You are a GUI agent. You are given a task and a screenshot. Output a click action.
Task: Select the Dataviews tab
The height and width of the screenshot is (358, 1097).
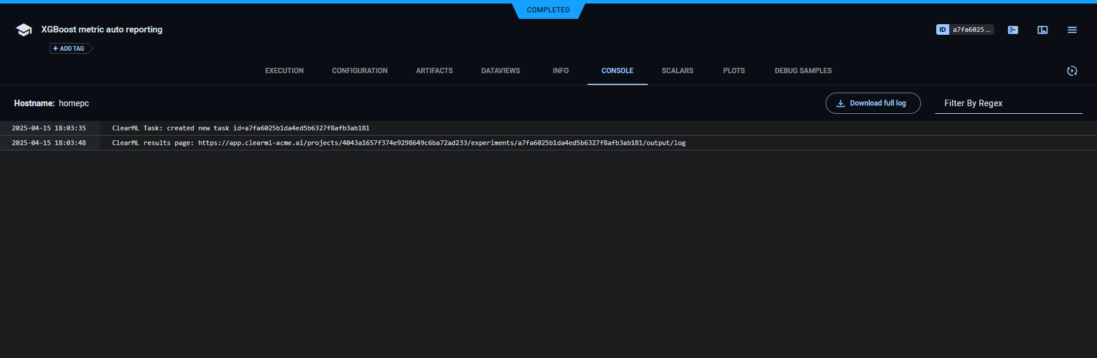click(500, 71)
